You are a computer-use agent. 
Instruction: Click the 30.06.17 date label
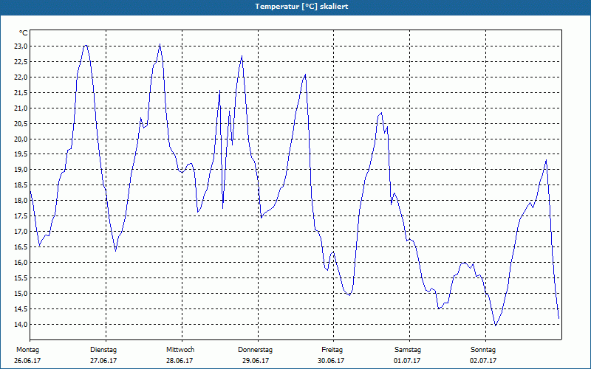pyautogui.click(x=331, y=361)
